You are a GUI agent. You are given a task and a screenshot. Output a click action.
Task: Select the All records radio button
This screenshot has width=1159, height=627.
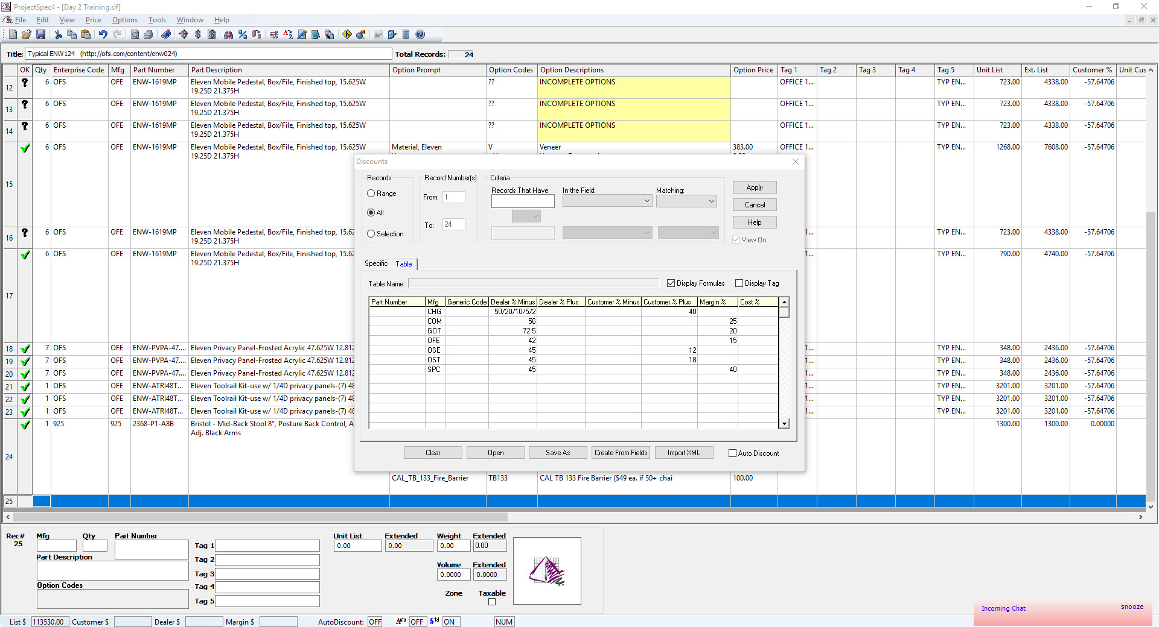tap(371, 213)
